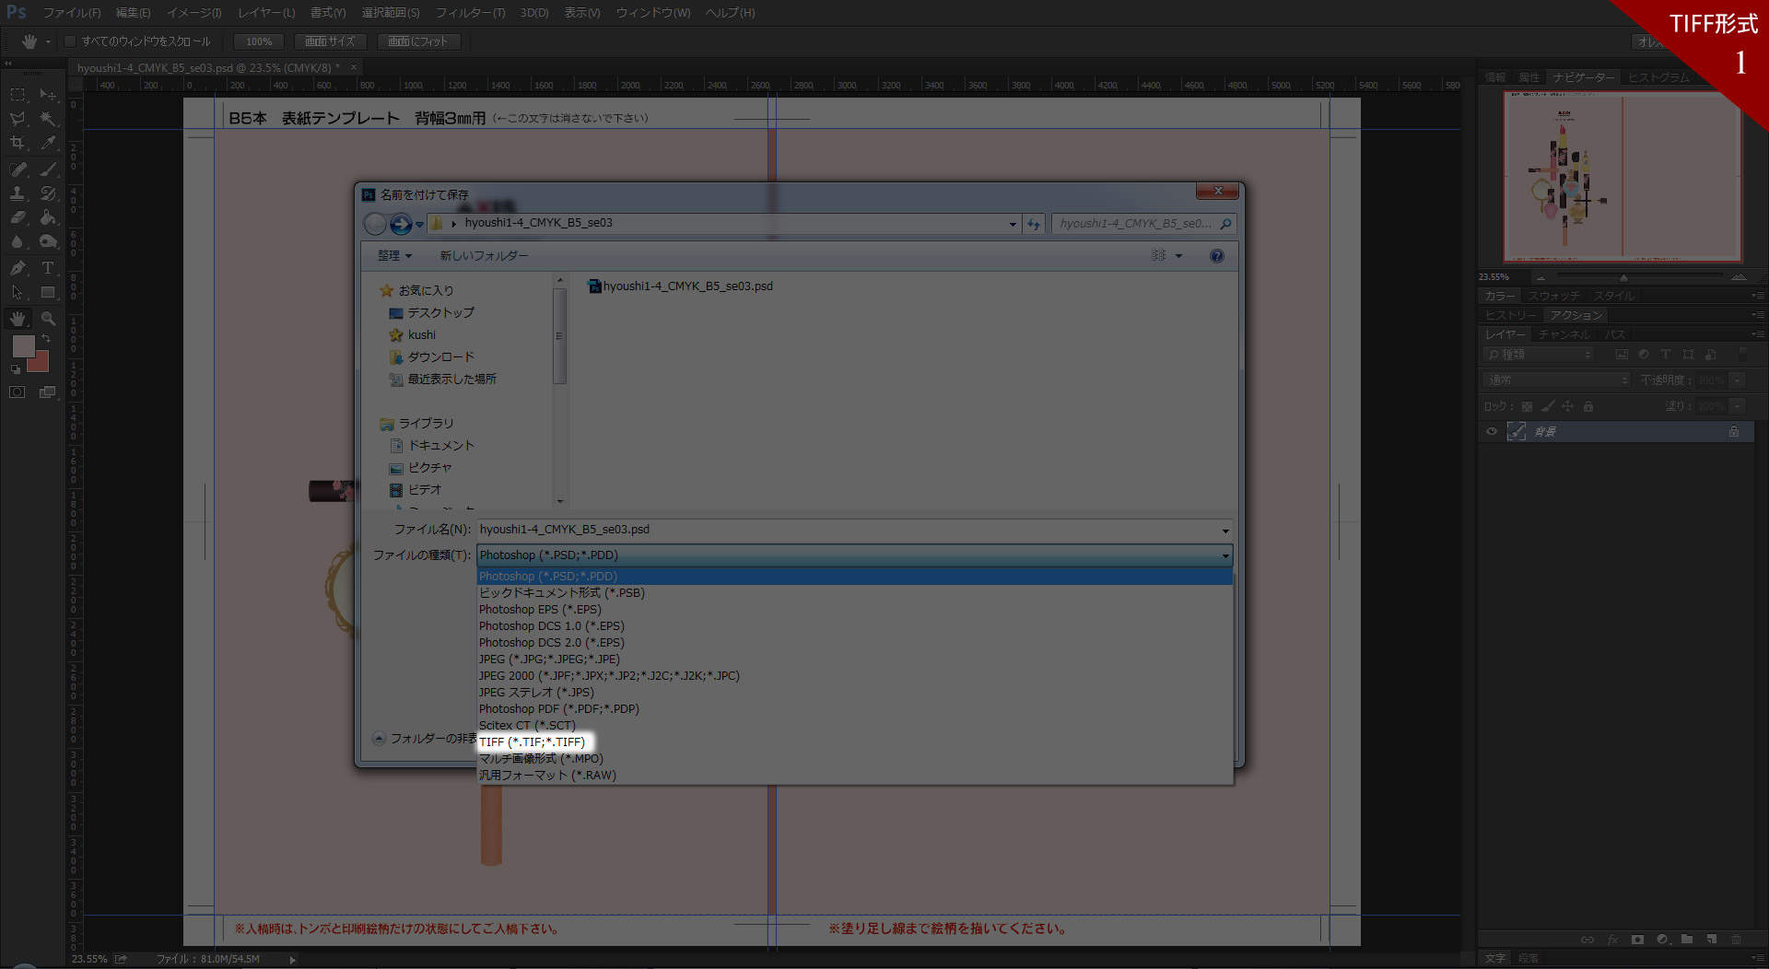Select the Magic Wand tool
Viewport: 1769px width, 969px height.
48,119
